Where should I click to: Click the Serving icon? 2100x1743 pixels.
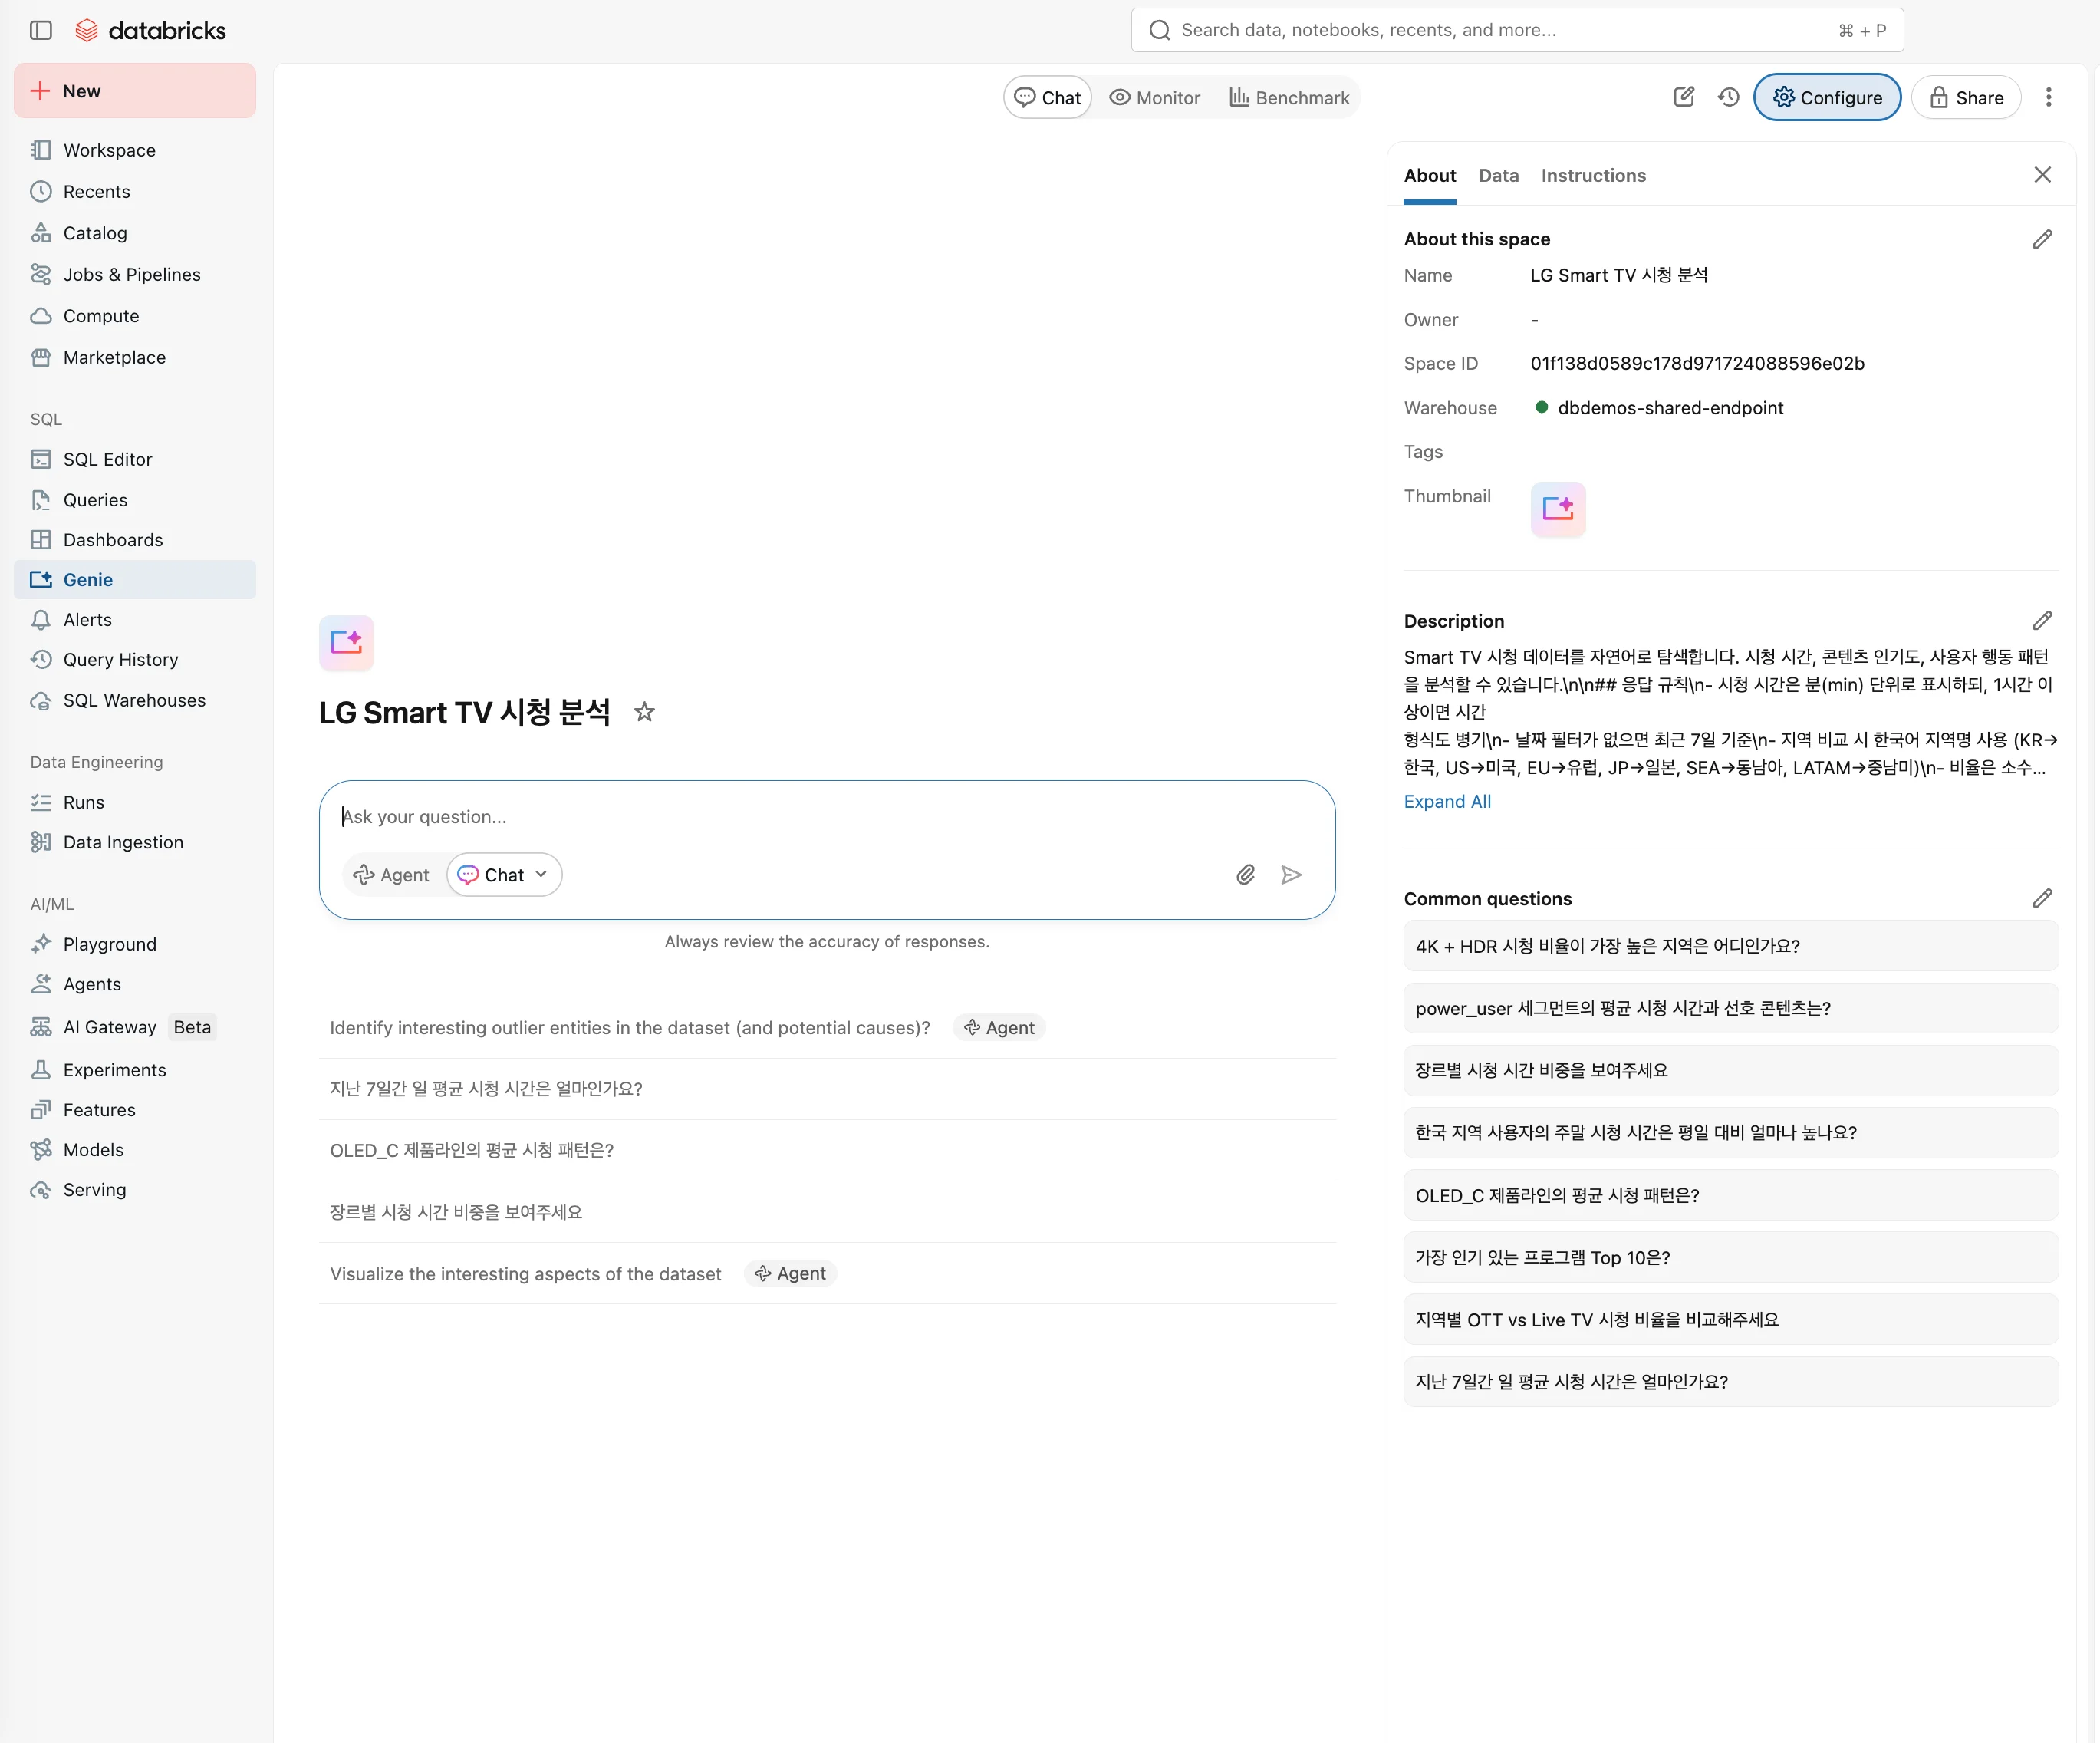pyautogui.click(x=41, y=1190)
